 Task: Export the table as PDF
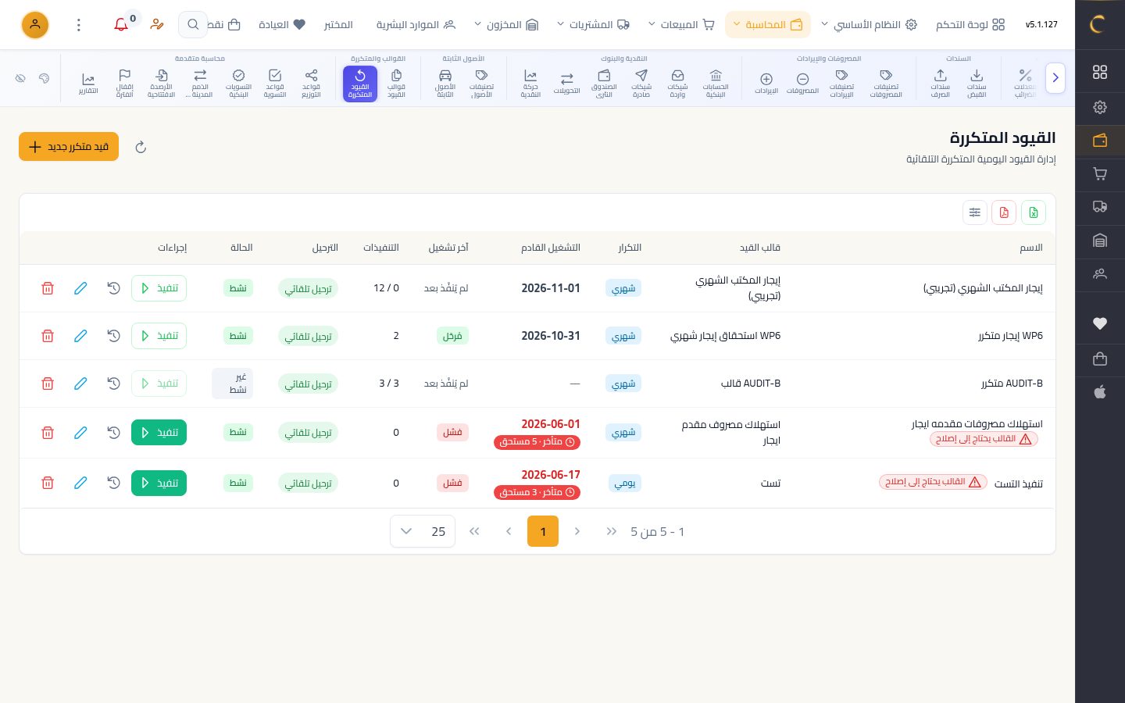pos(1004,212)
